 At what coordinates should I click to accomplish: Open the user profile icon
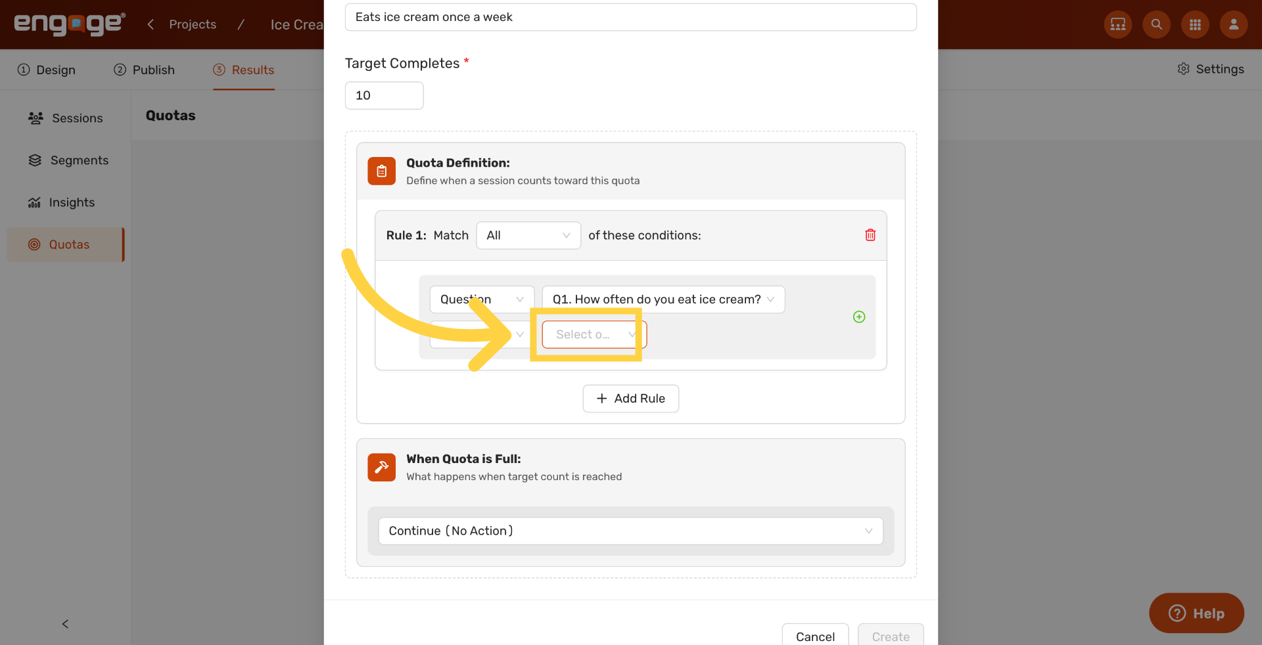click(1234, 24)
